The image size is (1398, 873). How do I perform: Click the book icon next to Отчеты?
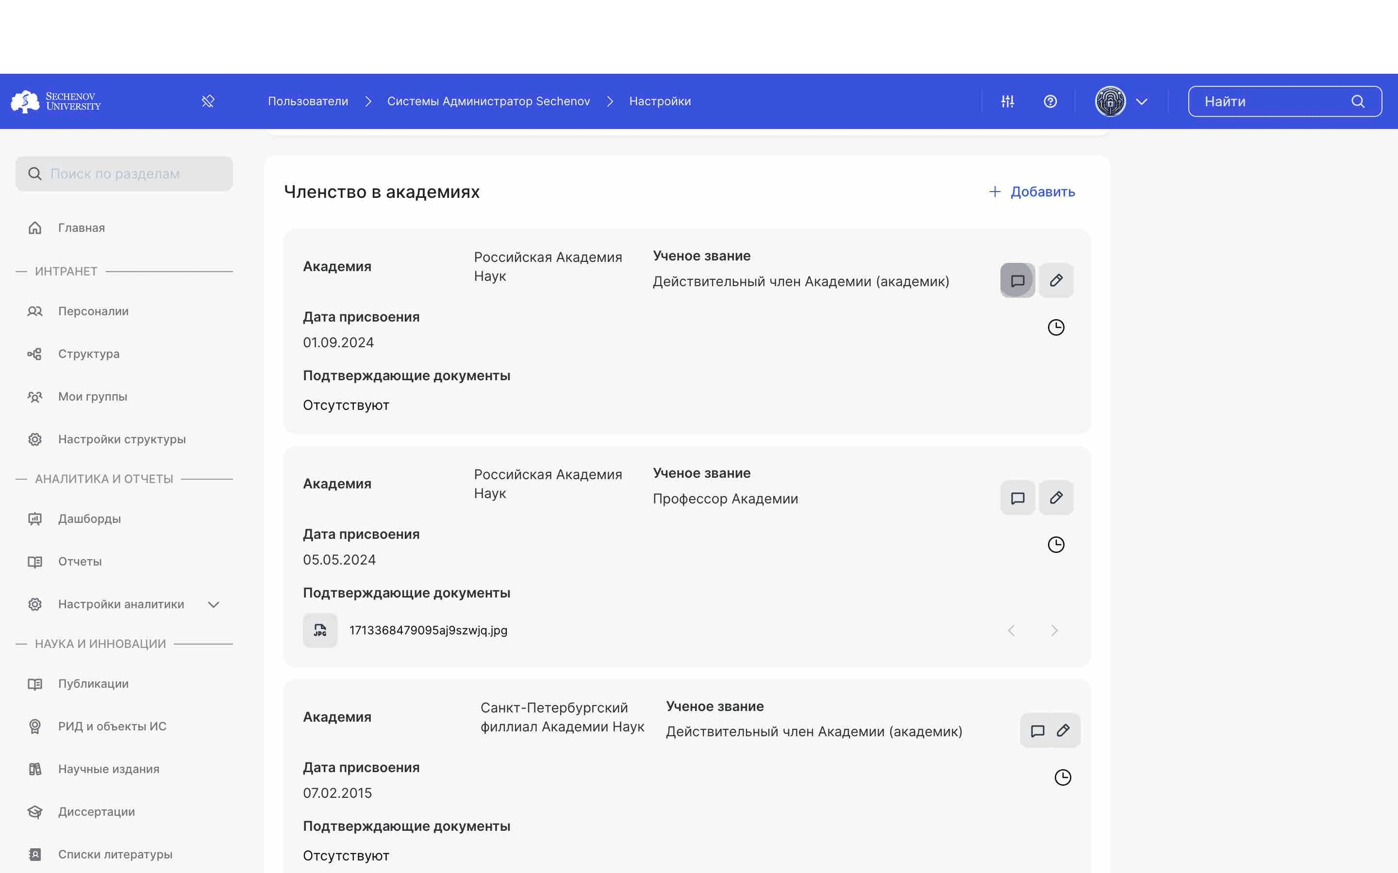[34, 562]
